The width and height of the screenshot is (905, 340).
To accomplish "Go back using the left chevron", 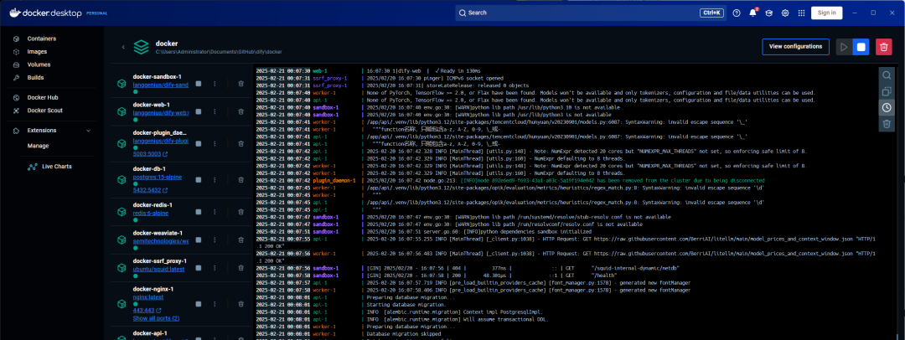I will 123,47.
